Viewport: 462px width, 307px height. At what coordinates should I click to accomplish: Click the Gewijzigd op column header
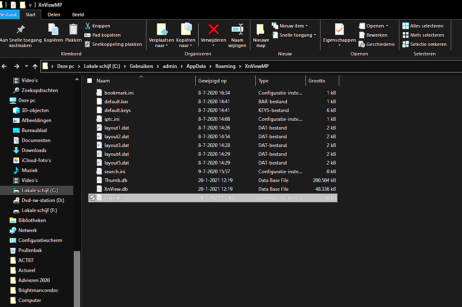tap(212, 81)
